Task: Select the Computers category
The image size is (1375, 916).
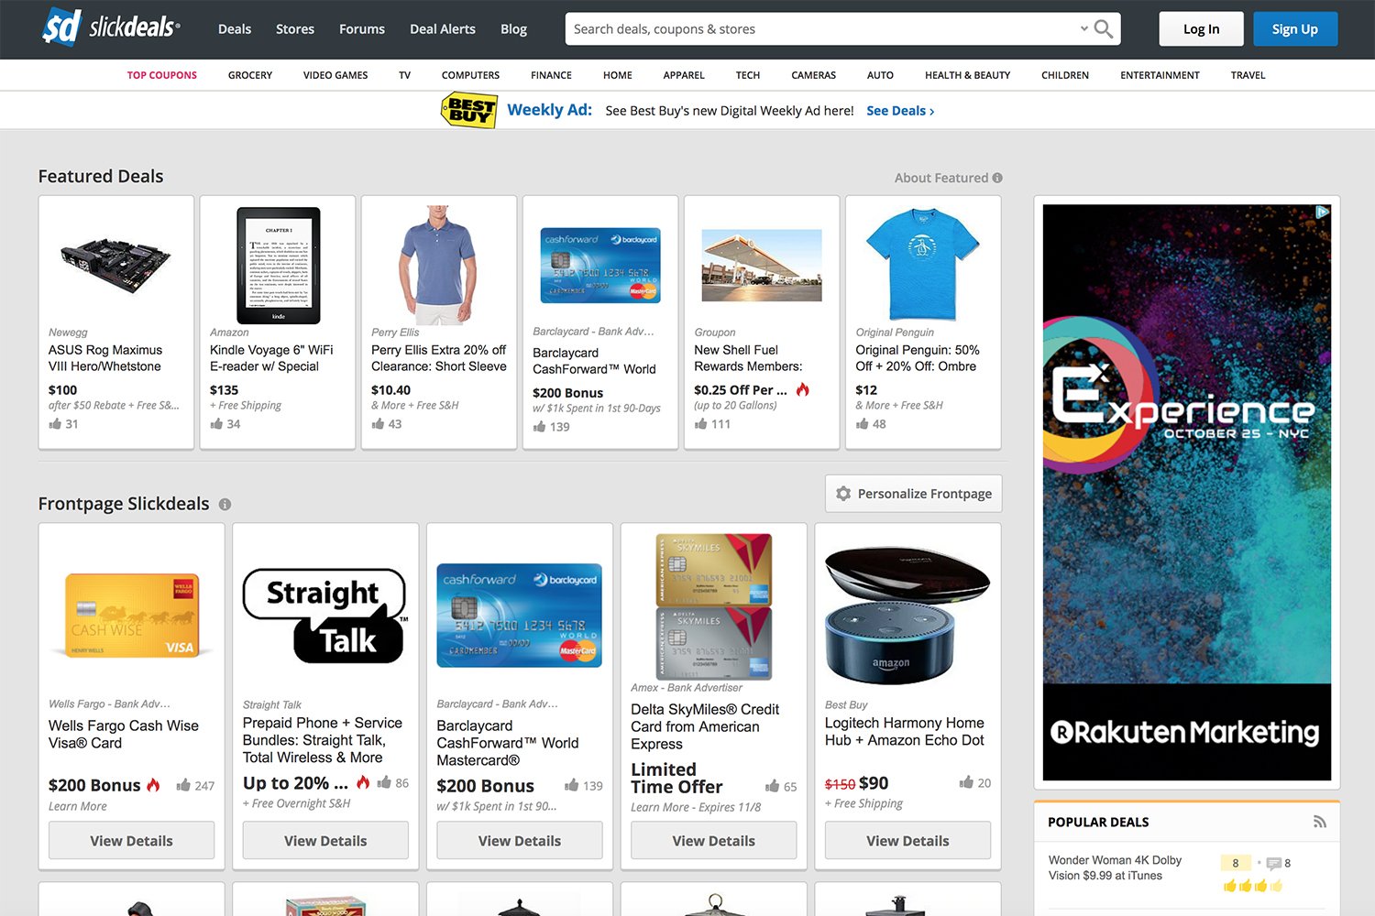Action: (x=470, y=75)
